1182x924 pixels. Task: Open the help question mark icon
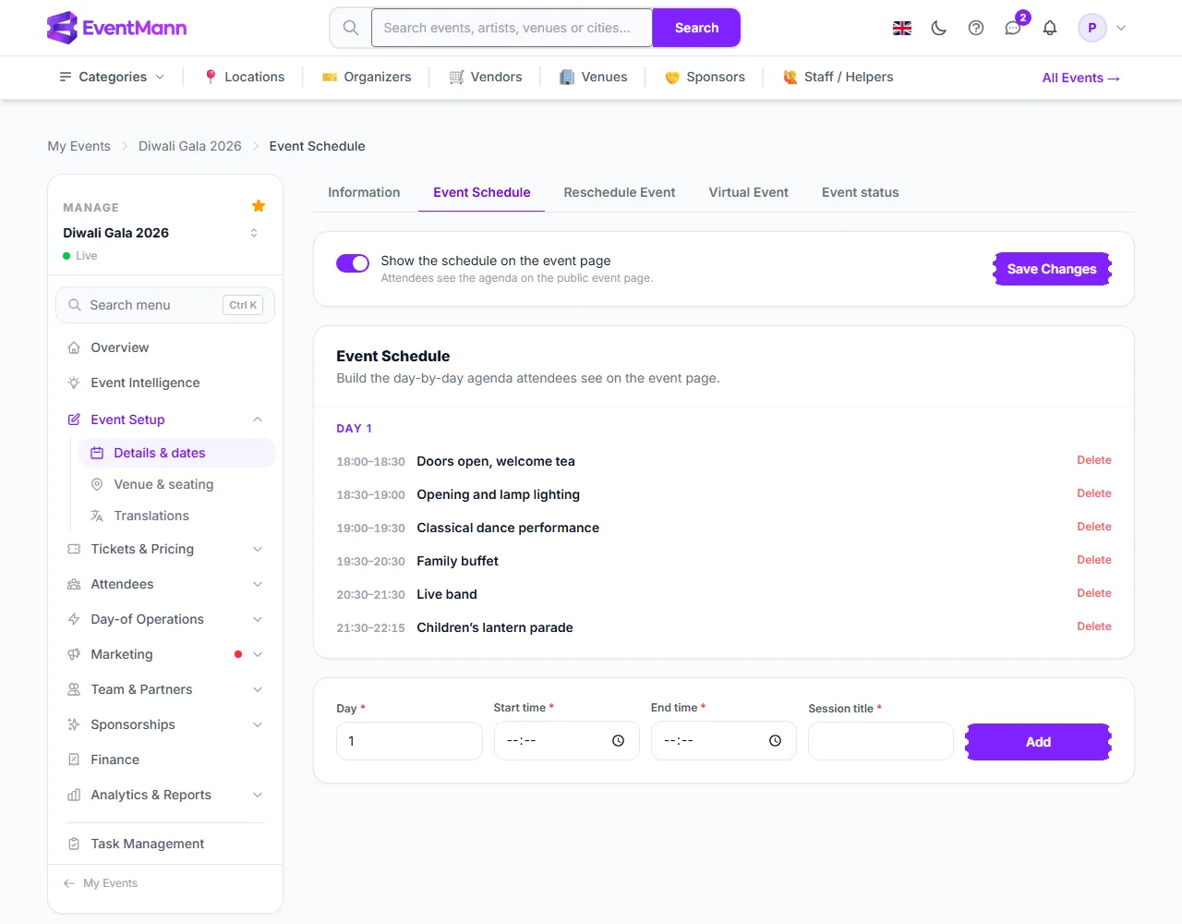point(976,28)
